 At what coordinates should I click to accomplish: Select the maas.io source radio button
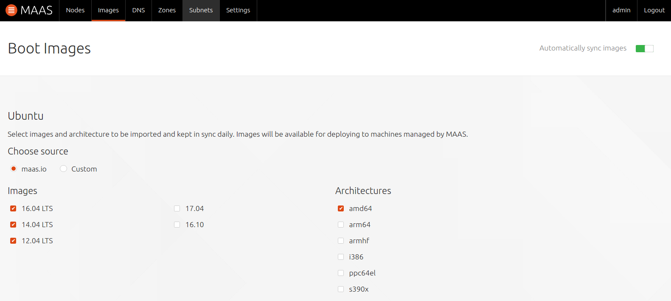point(14,169)
